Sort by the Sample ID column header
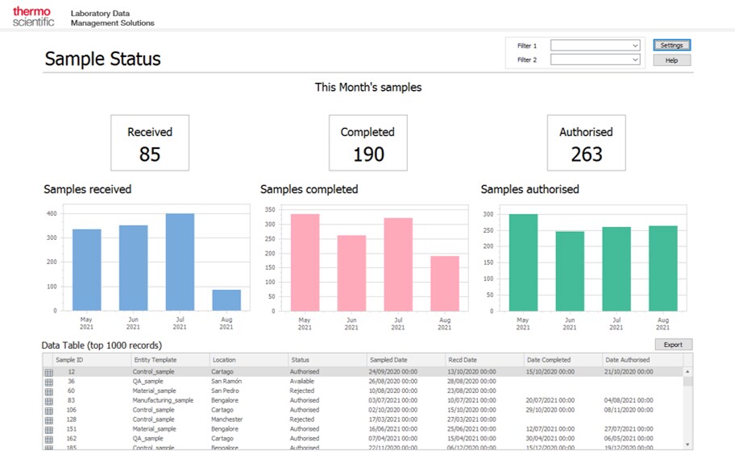This screenshot has height=455, width=735. point(70,360)
